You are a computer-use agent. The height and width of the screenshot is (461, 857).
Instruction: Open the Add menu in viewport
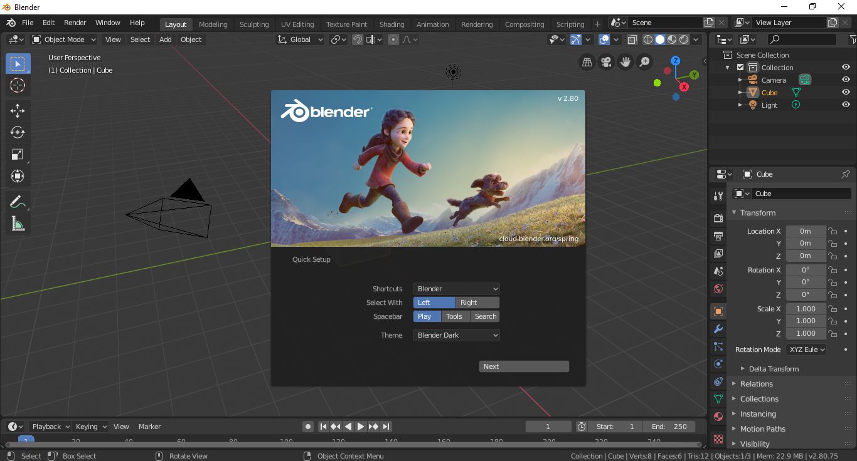point(165,39)
